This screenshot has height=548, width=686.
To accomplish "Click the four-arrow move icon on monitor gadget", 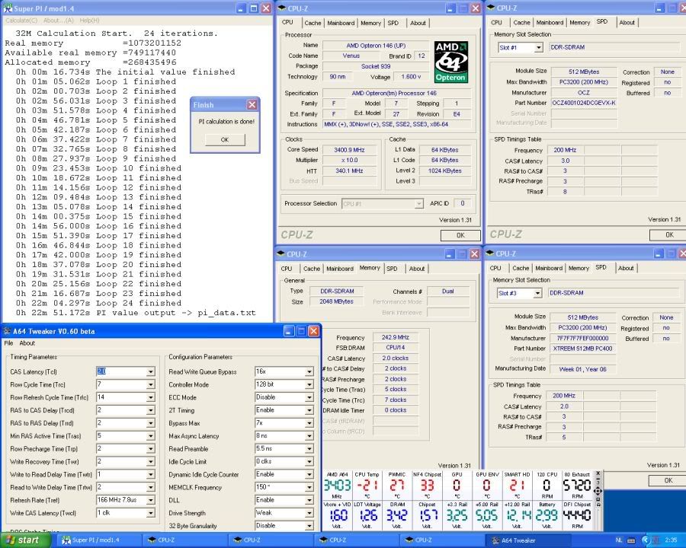I will (x=598, y=491).
